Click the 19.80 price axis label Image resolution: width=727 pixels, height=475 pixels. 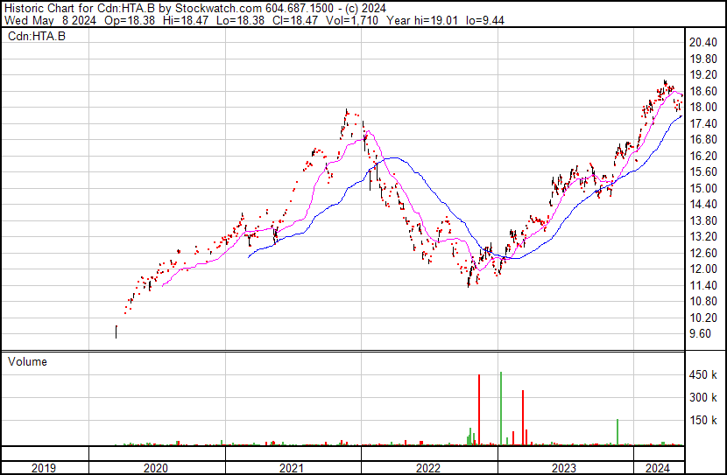tap(702, 59)
